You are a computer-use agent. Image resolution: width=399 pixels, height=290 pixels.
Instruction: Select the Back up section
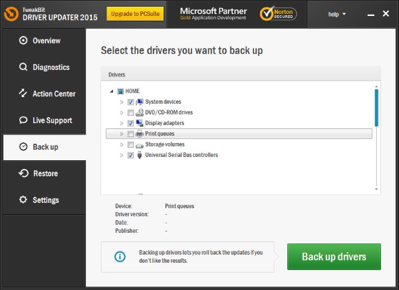[45, 147]
